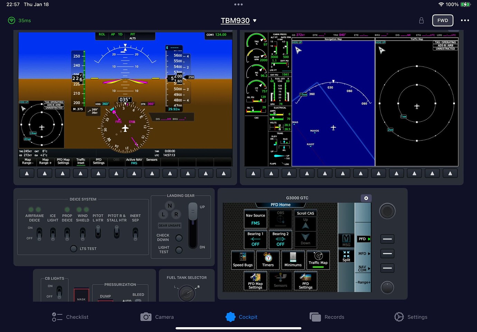The height and width of the screenshot is (332, 477).
Task: Open Speed Bugs on the G3000 GTC
Action: point(242,260)
